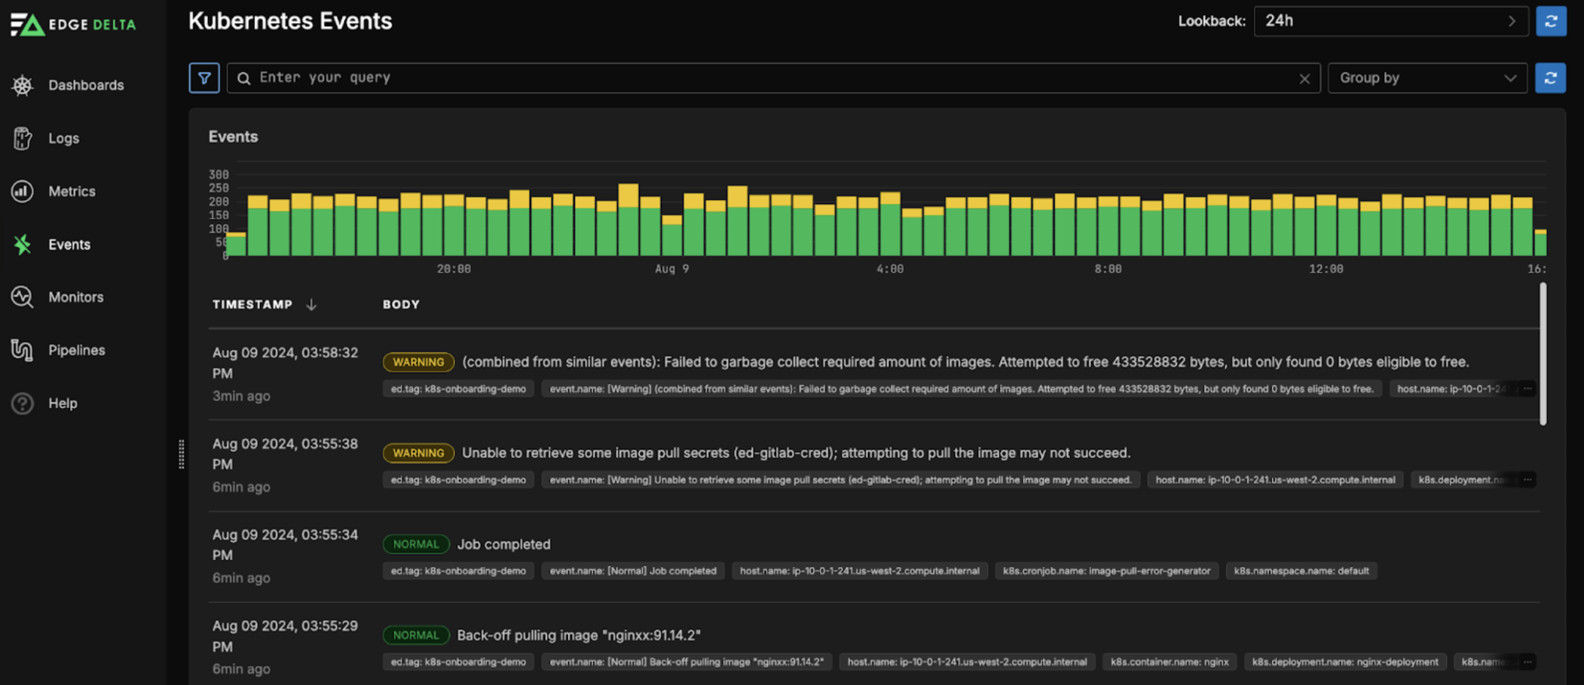Open the Metrics chart icon
This screenshot has height=685, width=1584.
[22, 191]
